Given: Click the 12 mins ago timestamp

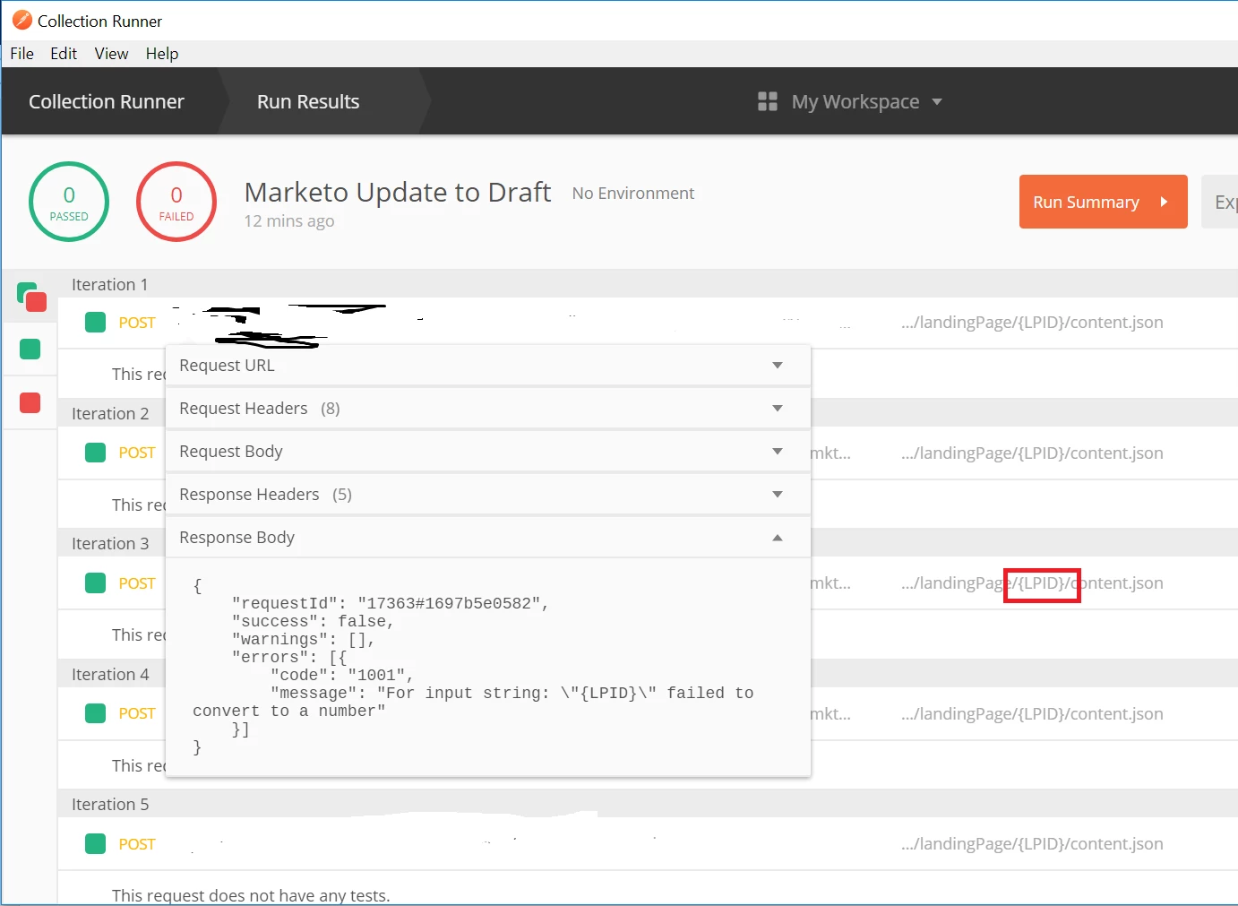Looking at the screenshot, I should (289, 221).
